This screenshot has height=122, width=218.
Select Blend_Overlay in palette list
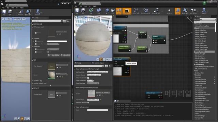(x=200, y=52)
